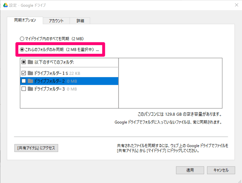Switch to the 同期オプション tab
Viewport: 242px width, 183px height.
click(25, 20)
